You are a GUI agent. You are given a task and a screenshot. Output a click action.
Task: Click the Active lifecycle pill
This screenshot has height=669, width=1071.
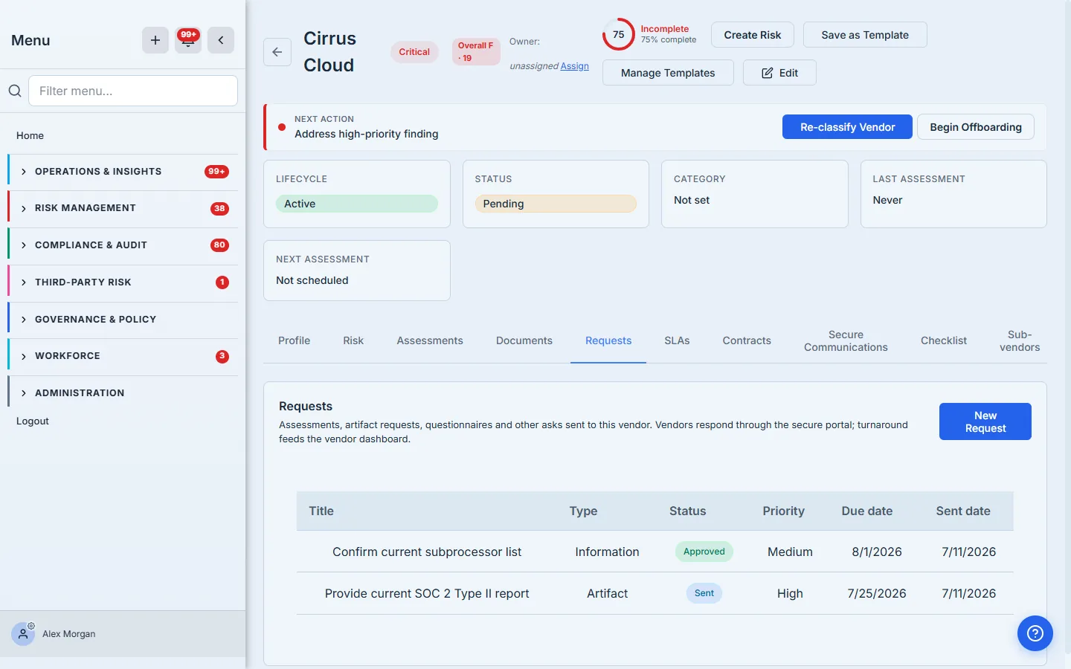click(x=357, y=204)
